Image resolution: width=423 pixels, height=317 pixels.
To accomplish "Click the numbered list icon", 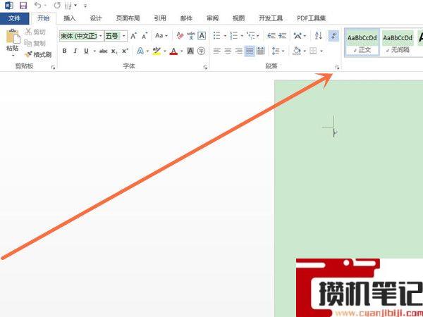I will click(233, 36).
